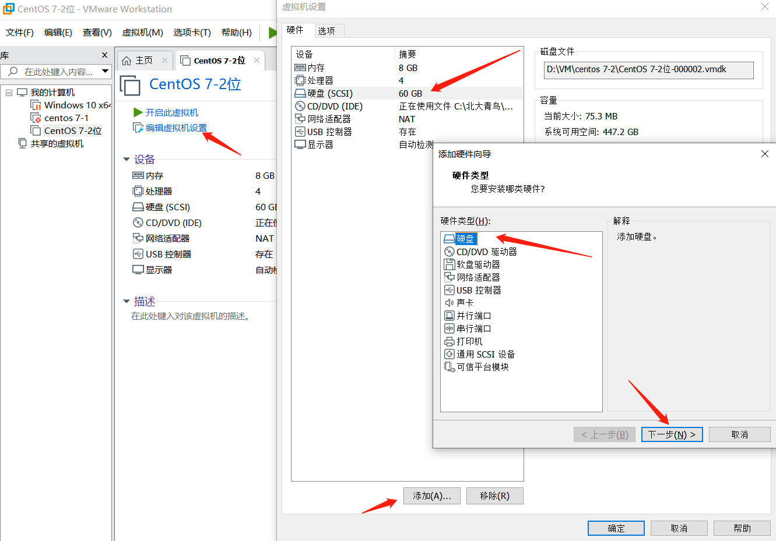Click the 打印机 printer icon in wizard
Screen dimensions: 776x541
pyautogui.click(x=450, y=341)
